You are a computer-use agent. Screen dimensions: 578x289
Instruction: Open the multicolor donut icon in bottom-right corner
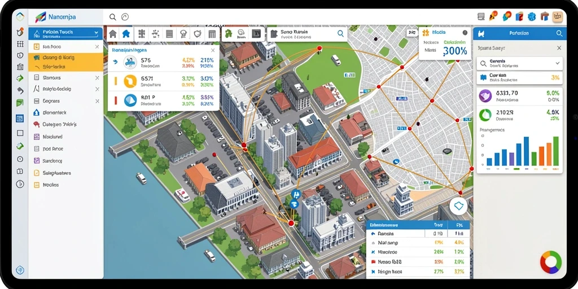click(551, 262)
